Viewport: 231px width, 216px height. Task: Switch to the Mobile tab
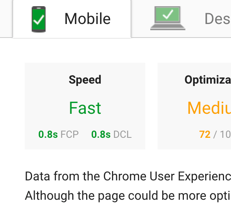(72, 19)
